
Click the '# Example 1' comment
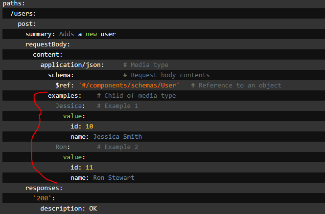(x=117, y=106)
